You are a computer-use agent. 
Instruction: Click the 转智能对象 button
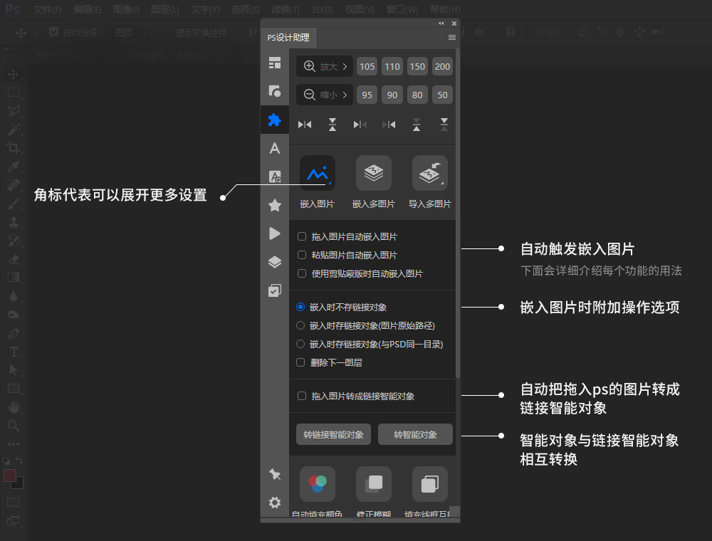tap(415, 434)
